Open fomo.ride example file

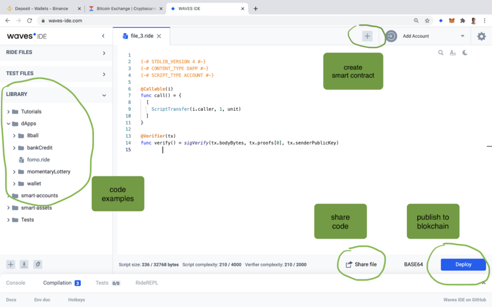[x=38, y=160]
